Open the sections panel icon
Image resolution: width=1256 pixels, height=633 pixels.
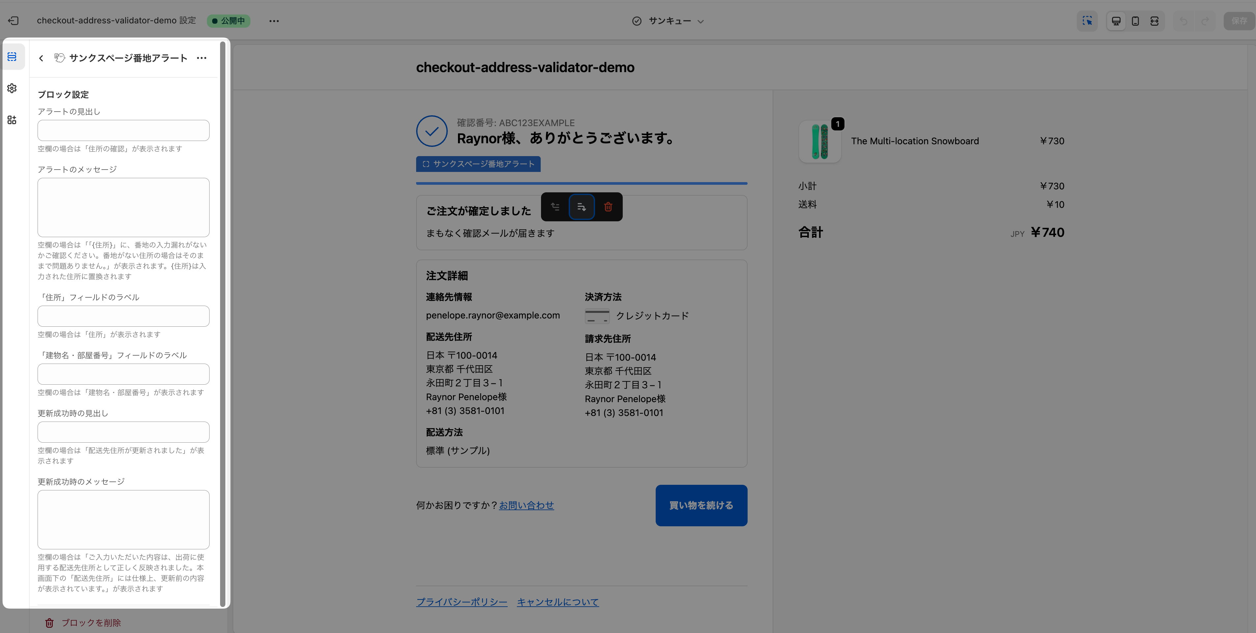point(12,57)
